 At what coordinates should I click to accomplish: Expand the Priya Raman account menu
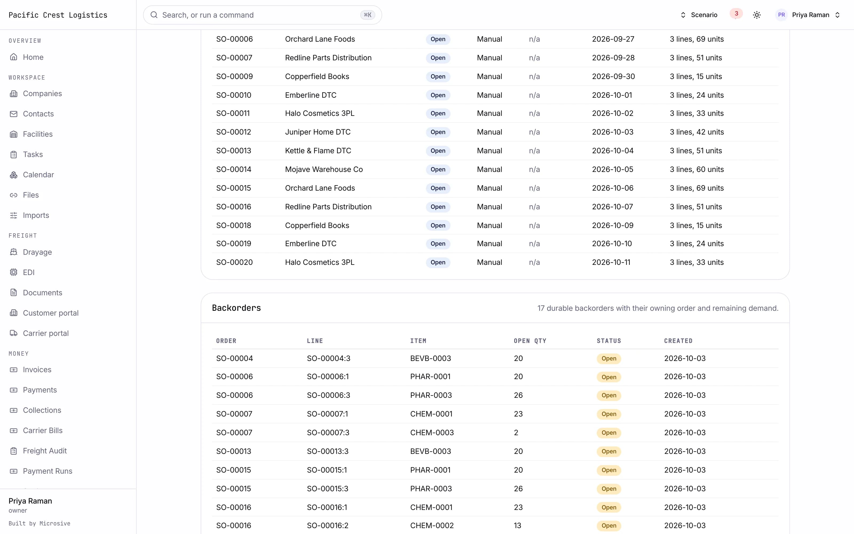coord(808,15)
